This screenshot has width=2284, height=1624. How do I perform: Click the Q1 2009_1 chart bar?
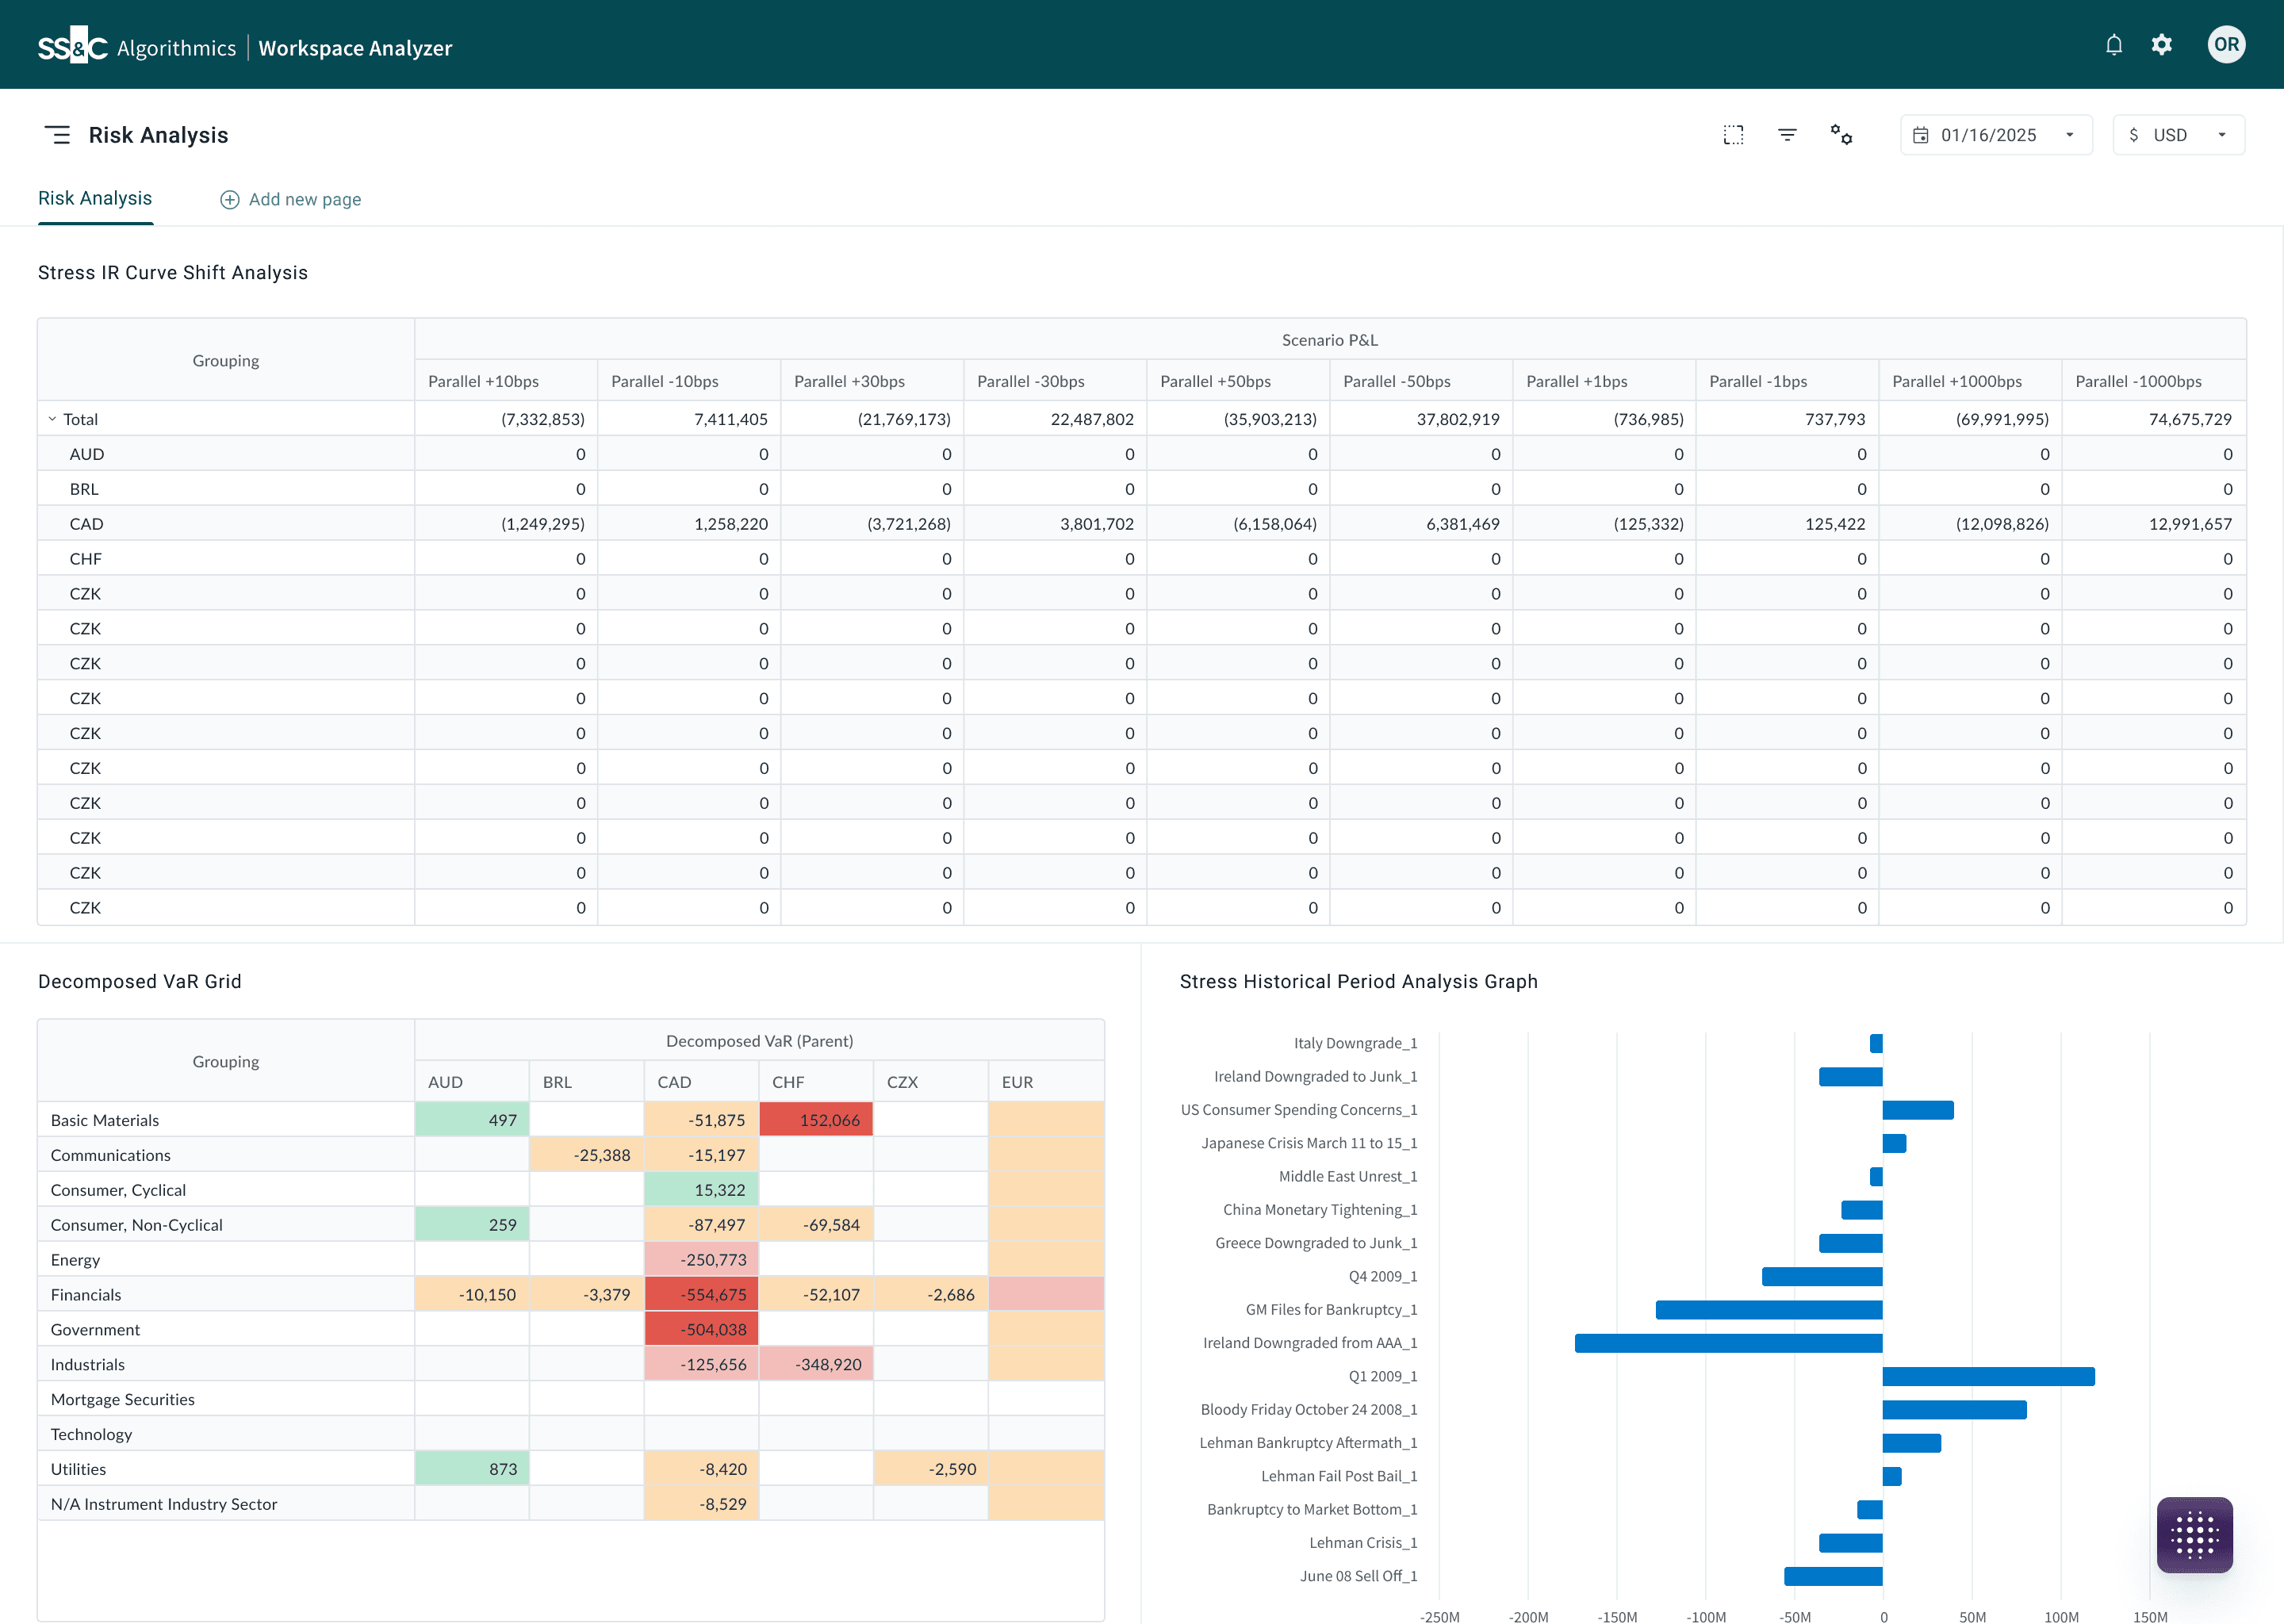(1988, 1377)
